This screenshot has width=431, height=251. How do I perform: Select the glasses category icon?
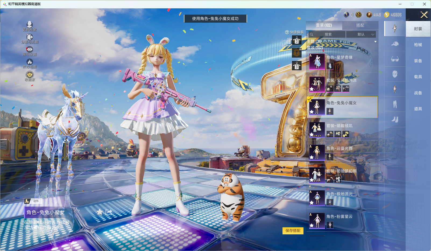(x=395, y=59)
